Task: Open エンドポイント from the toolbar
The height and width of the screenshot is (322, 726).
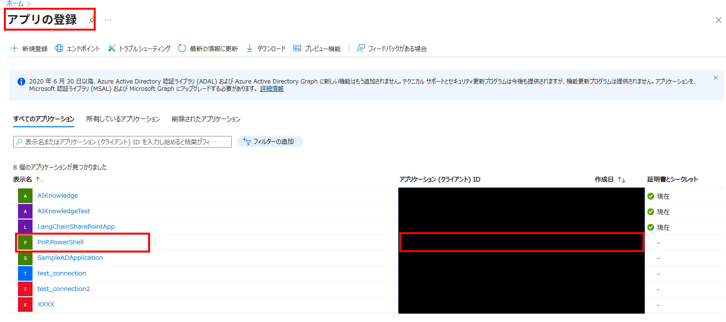Action: [78, 49]
